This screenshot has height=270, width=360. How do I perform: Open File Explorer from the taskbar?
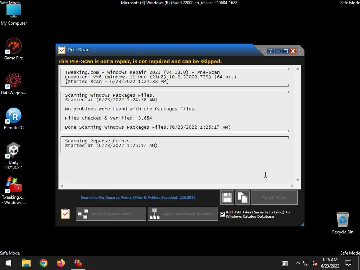point(26,263)
